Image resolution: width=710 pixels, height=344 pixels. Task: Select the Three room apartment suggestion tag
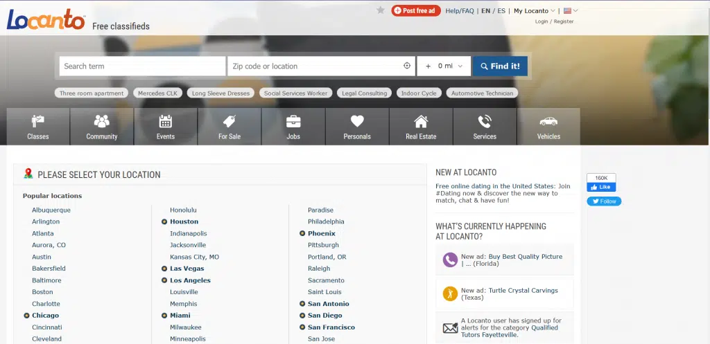click(x=92, y=93)
